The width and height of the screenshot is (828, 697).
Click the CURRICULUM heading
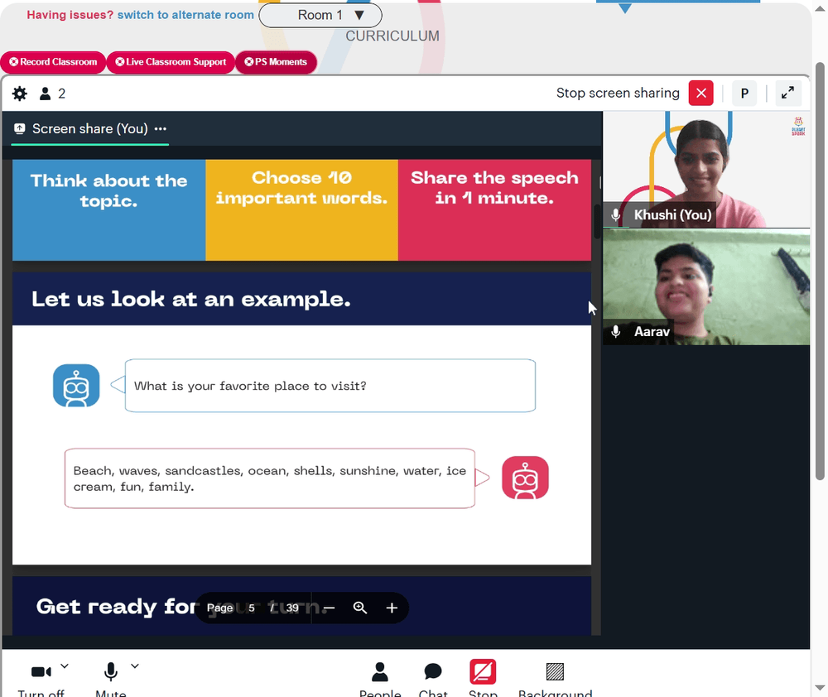coord(392,36)
